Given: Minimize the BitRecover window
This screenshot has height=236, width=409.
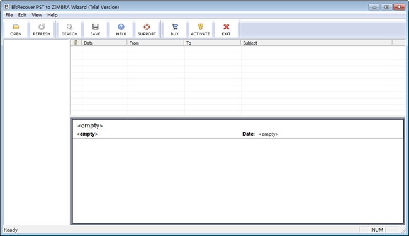Looking at the screenshot, I should point(374,7).
